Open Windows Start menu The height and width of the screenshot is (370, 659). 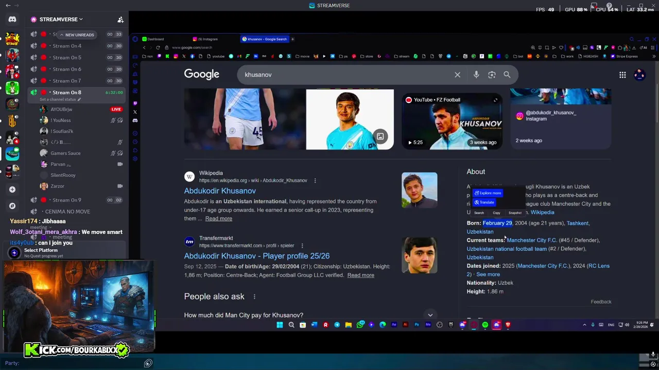[x=280, y=325]
